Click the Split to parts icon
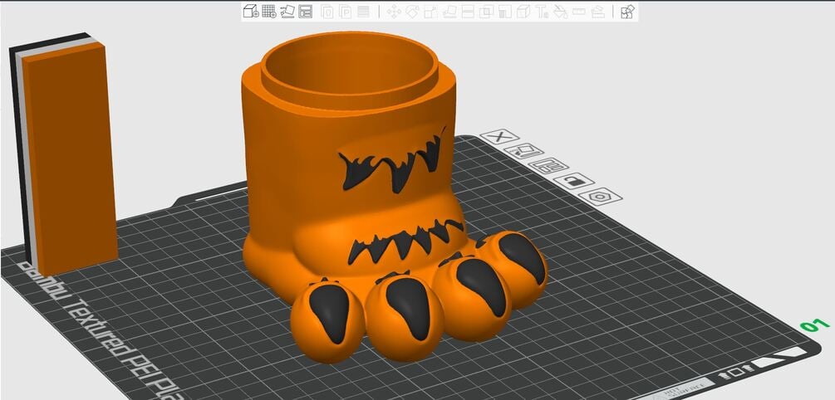 click(345, 11)
